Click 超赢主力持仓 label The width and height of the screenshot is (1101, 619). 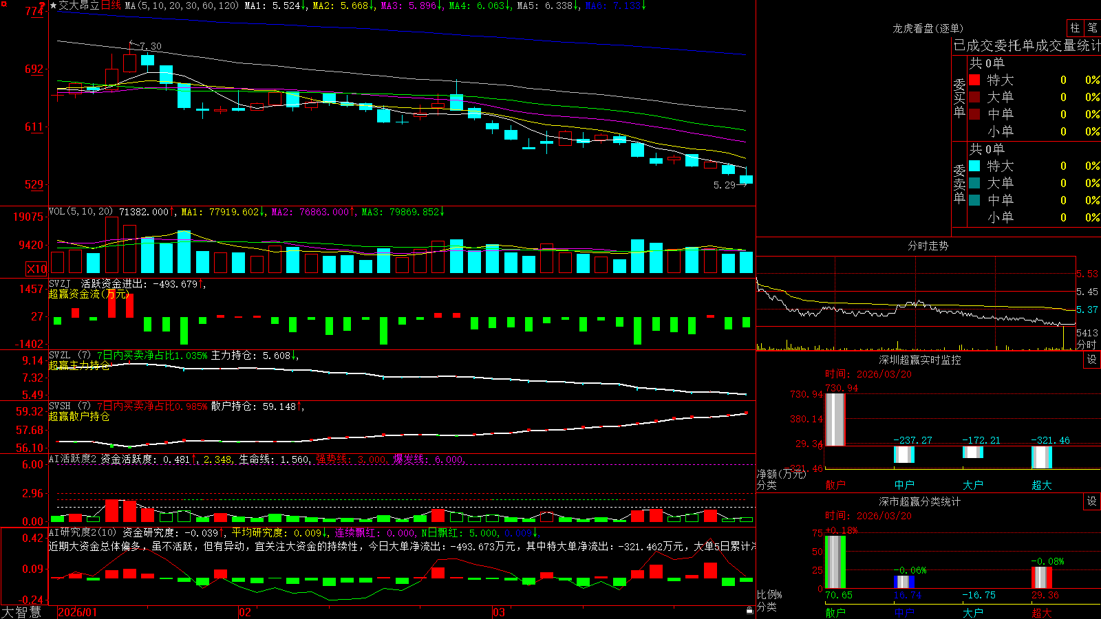(79, 365)
